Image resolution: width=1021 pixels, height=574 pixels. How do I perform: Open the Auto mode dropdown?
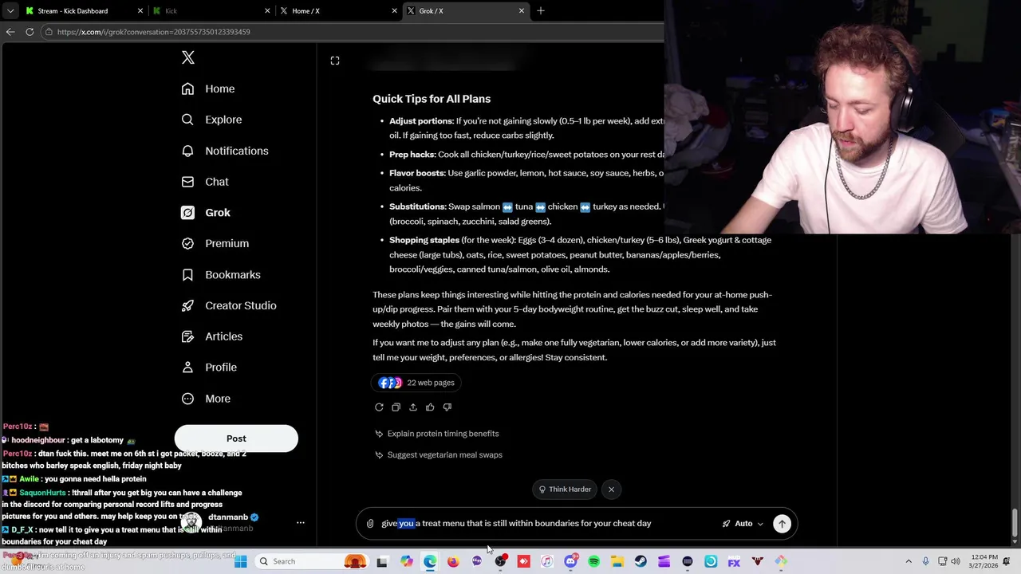coord(743,524)
